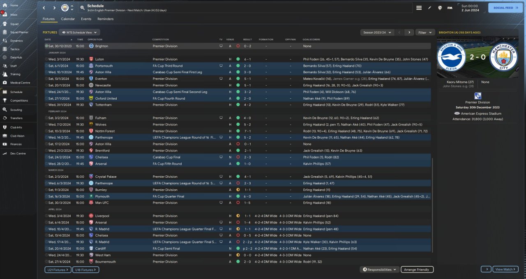Click the View Match button
The width and height of the screenshot is (526, 279).
pyautogui.click(x=505, y=269)
